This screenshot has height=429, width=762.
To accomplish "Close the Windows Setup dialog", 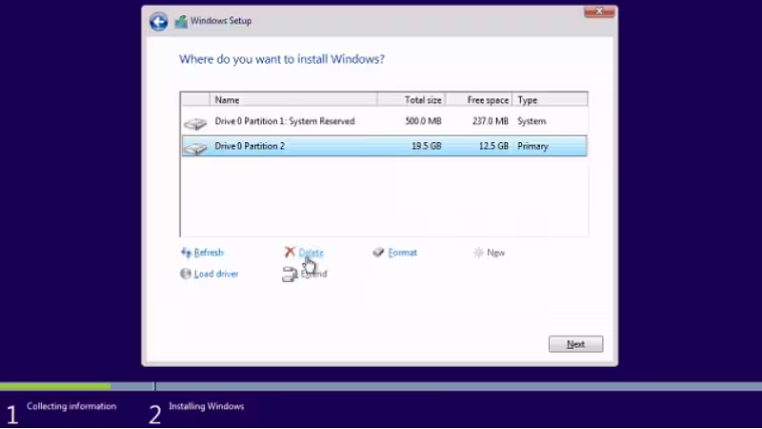I will (599, 10).
